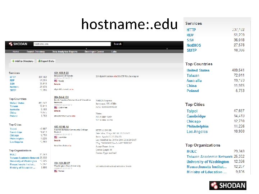259x194 pixels.
Task: Select Poland in browser sidebar Top Countries
Action: click(x=14, y=116)
